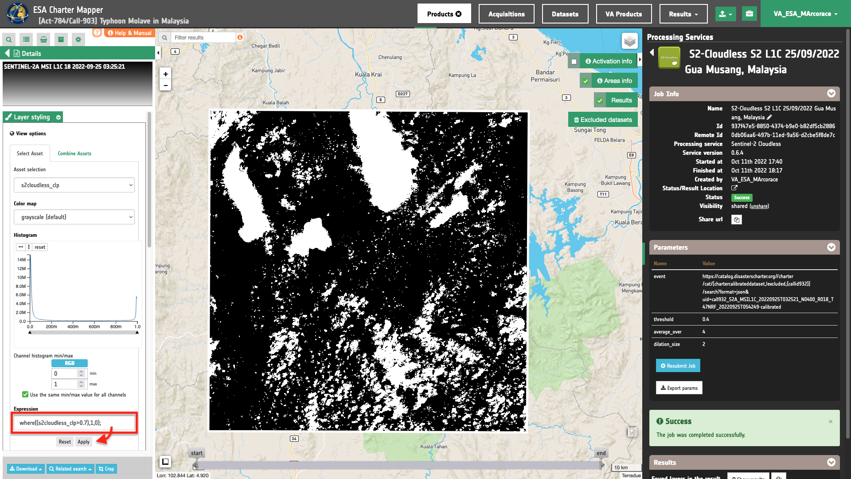Collapse the Parameters section
This screenshot has width=851, height=479.
pos(831,247)
